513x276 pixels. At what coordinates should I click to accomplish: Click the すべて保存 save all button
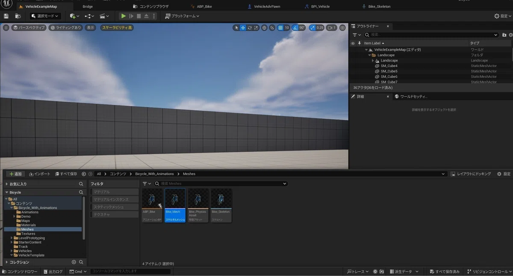point(66,174)
